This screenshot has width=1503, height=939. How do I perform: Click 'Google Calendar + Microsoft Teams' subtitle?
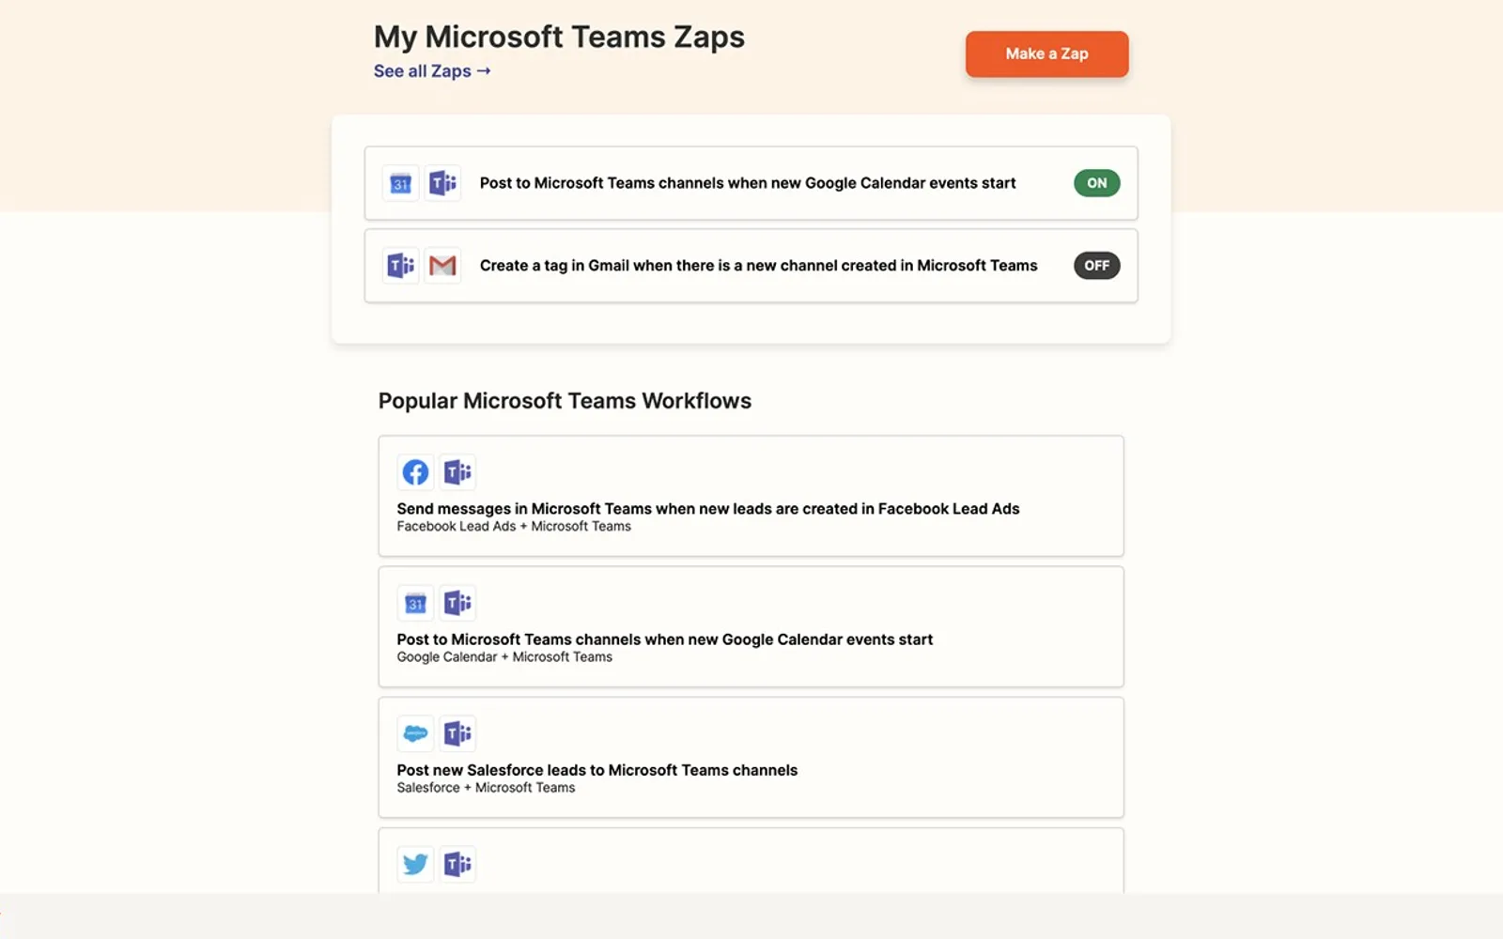coord(504,657)
